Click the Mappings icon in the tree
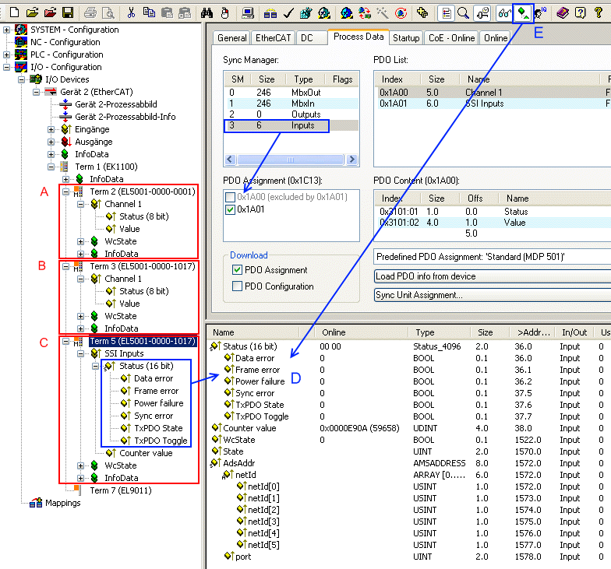This screenshot has height=569, width=611. 36,503
